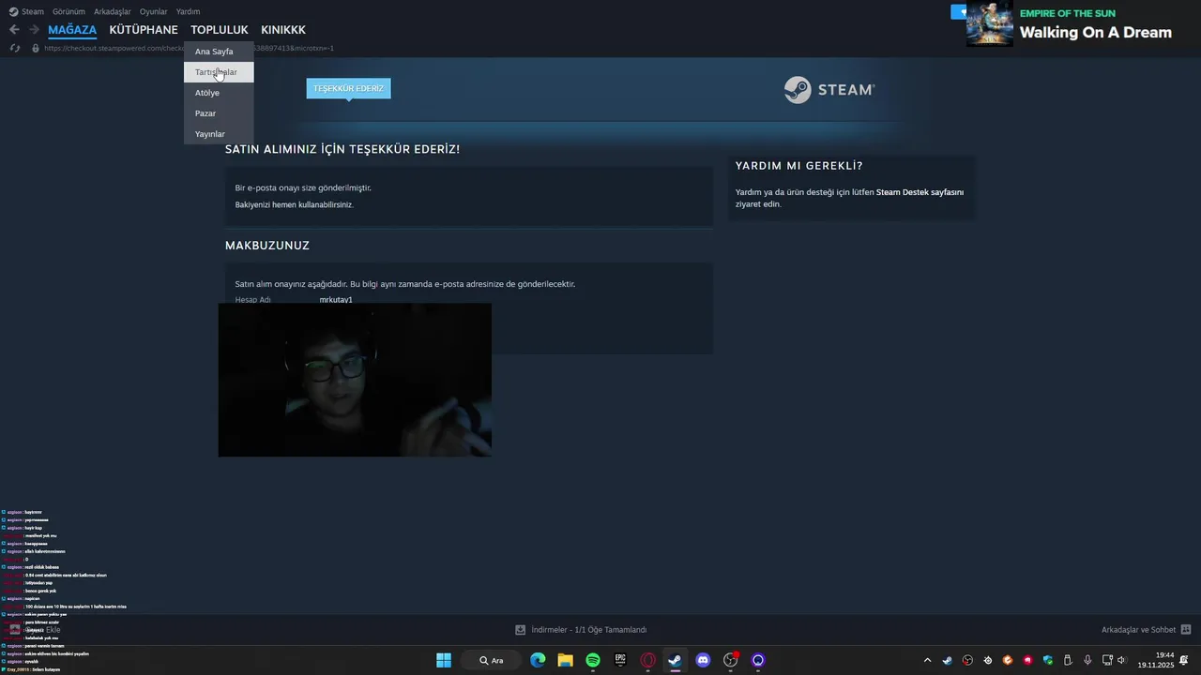The image size is (1201, 675).
Task: Expand the TOPLULUK navigation dropdown
Action: (x=220, y=30)
